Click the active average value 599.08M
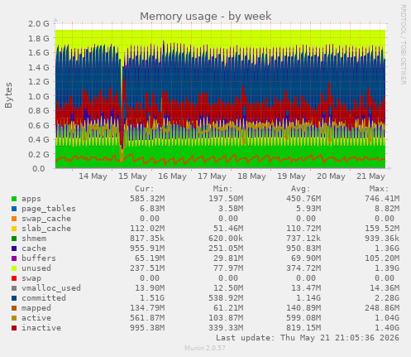 tap(303, 318)
